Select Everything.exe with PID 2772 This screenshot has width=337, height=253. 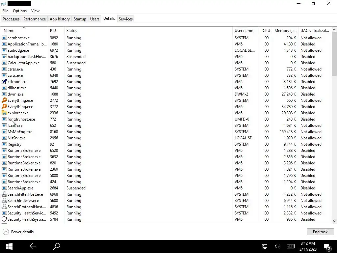point(166,100)
